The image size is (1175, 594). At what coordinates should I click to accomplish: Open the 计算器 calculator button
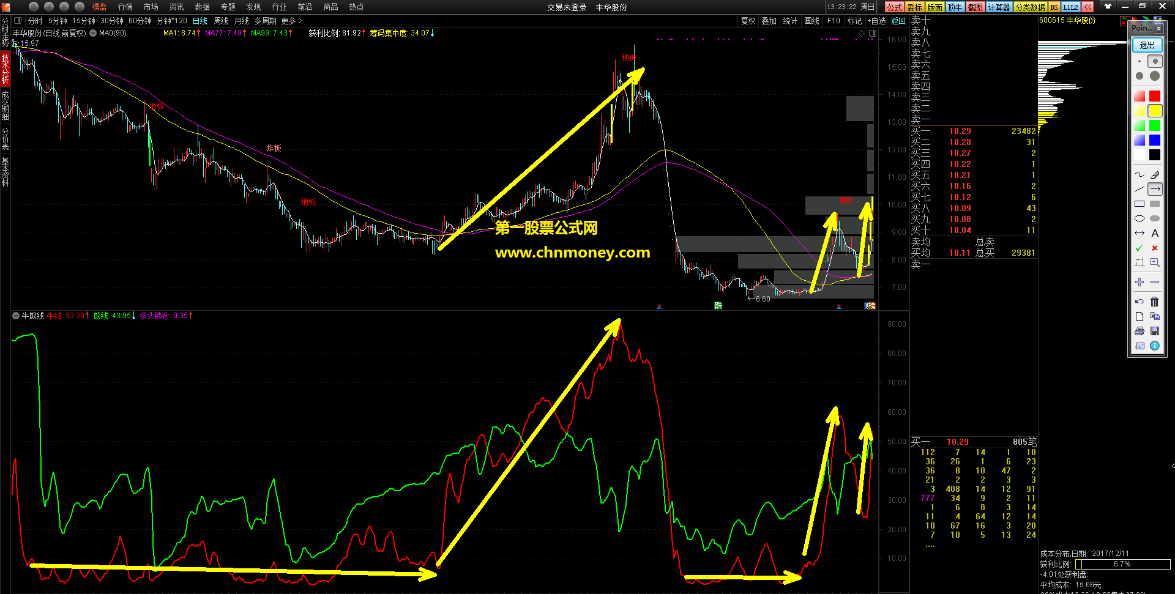999,7
